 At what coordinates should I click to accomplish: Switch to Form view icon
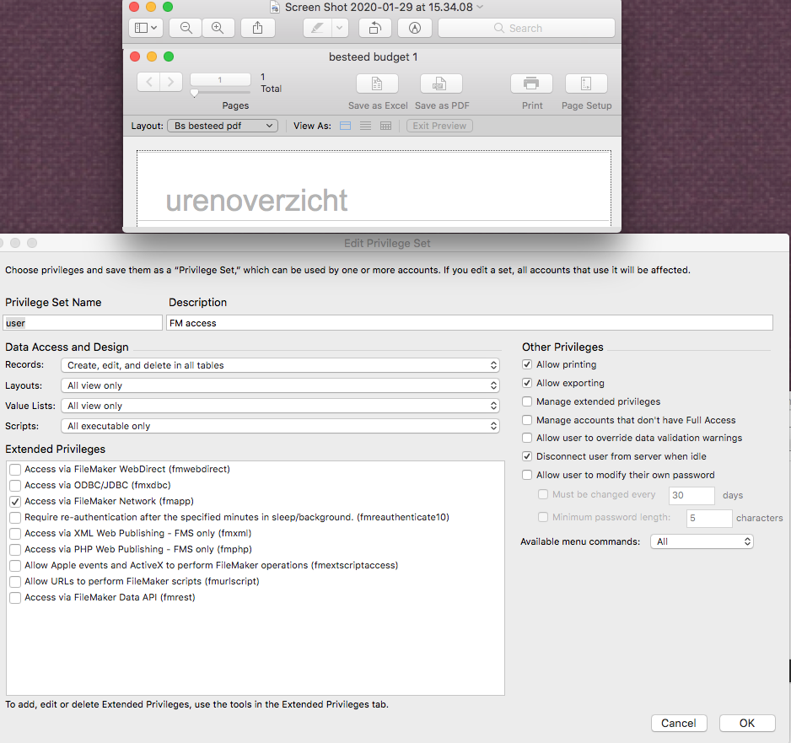(345, 126)
